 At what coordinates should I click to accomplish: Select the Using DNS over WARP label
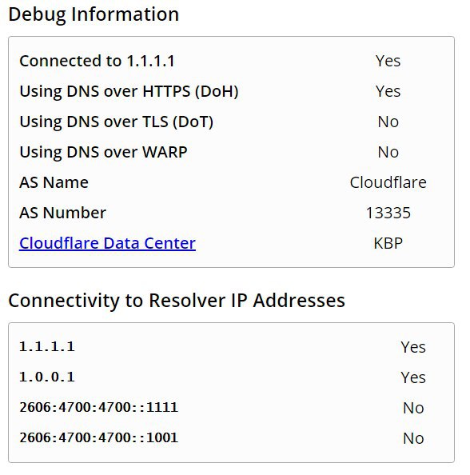(x=103, y=152)
